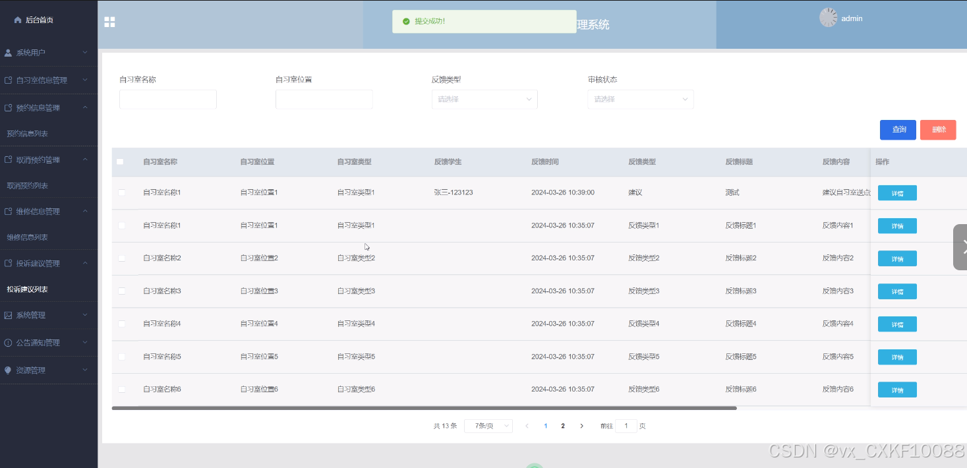Click the 资源管理 location icon
967x468 pixels.
pos(9,370)
